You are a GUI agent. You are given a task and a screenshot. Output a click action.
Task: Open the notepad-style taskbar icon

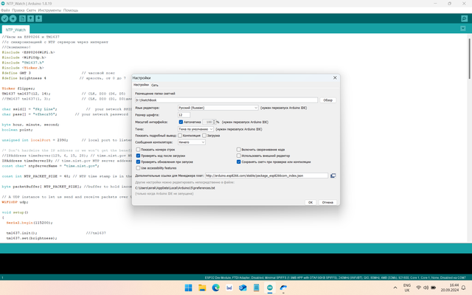click(256, 288)
